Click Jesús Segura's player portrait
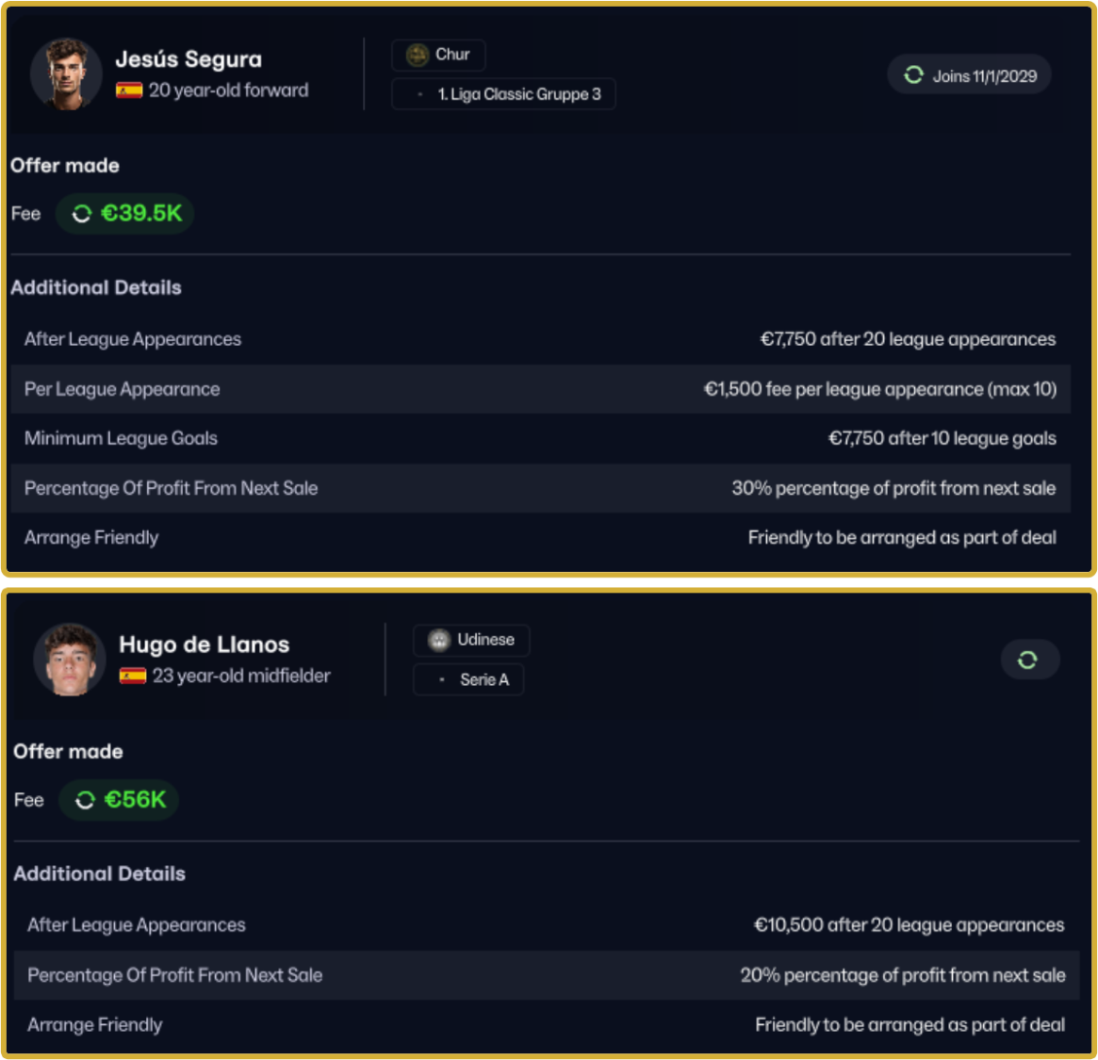Viewport: 1098px width, 1060px height. point(66,73)
